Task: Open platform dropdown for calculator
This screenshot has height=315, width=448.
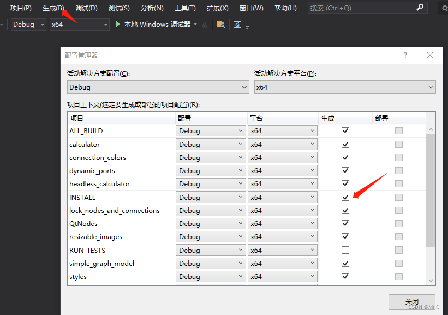Action: pyautogui.click(x=282, y=144)
